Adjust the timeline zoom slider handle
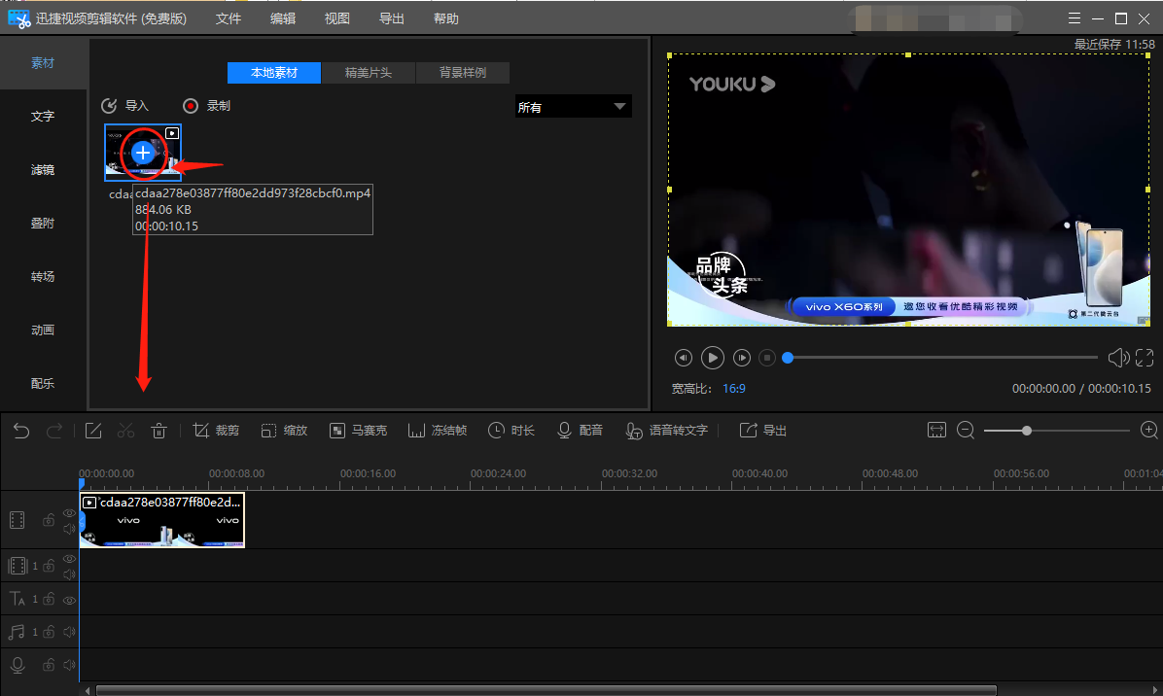The image size is (1163, 696). pyautogui.click(x=1027, y=431)
